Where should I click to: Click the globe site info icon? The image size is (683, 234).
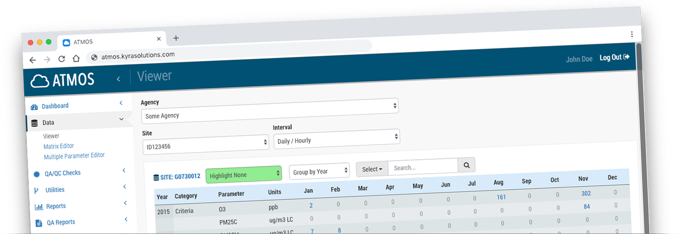(94, 57)
